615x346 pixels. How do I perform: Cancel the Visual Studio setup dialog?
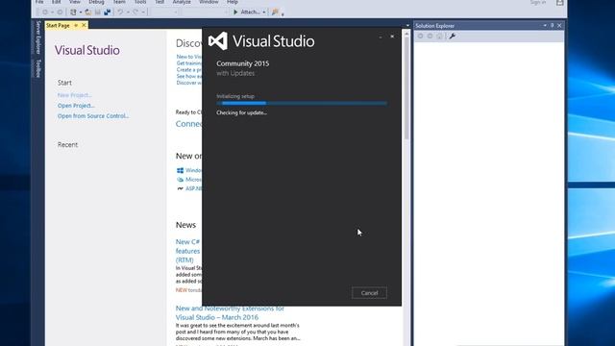369,293
